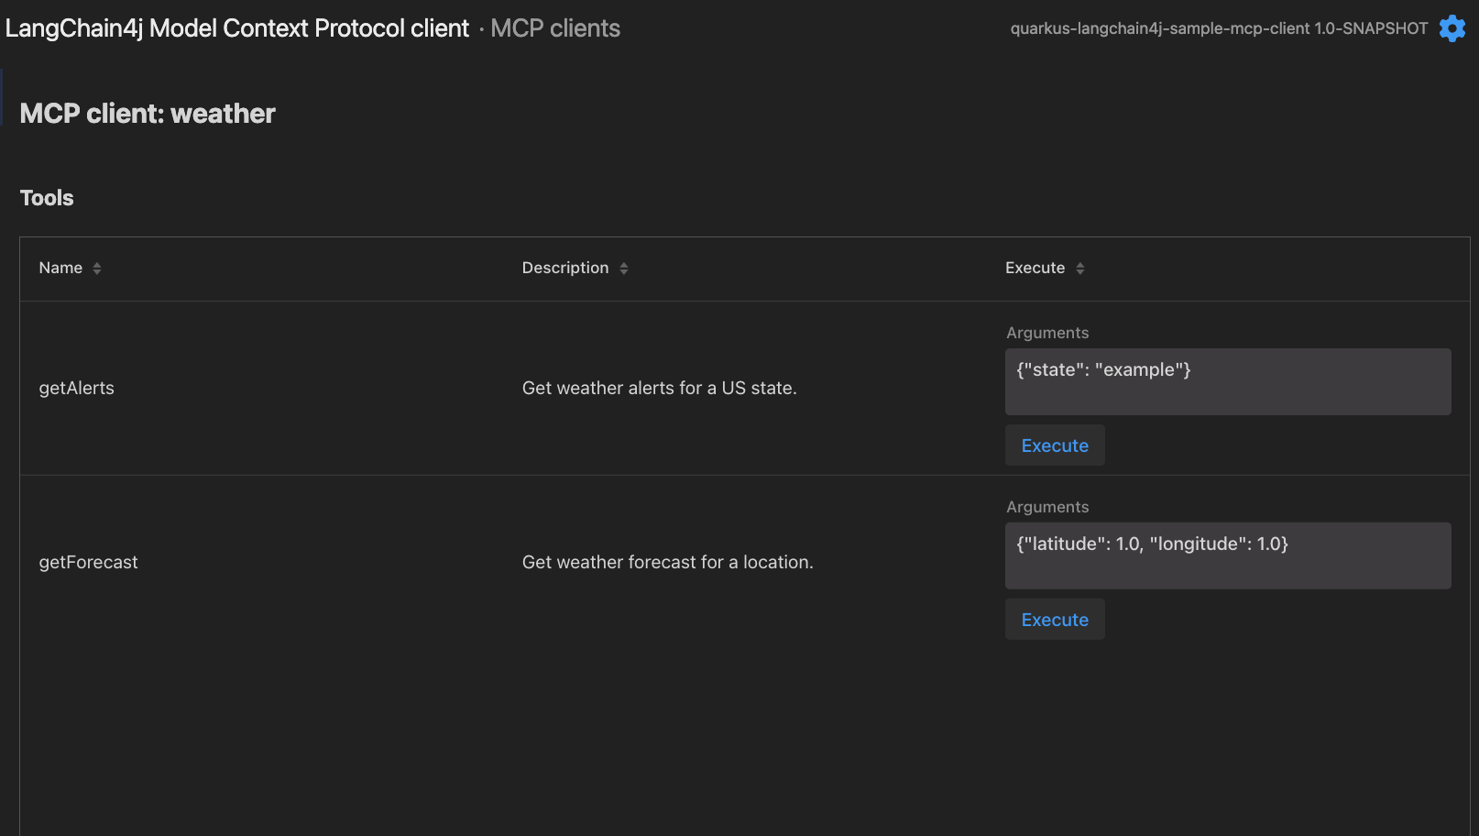Click the arguments field for getAlerts
Image resolution: width=1479 pixels, height=836 pixels.
[x=1228, y=381]
